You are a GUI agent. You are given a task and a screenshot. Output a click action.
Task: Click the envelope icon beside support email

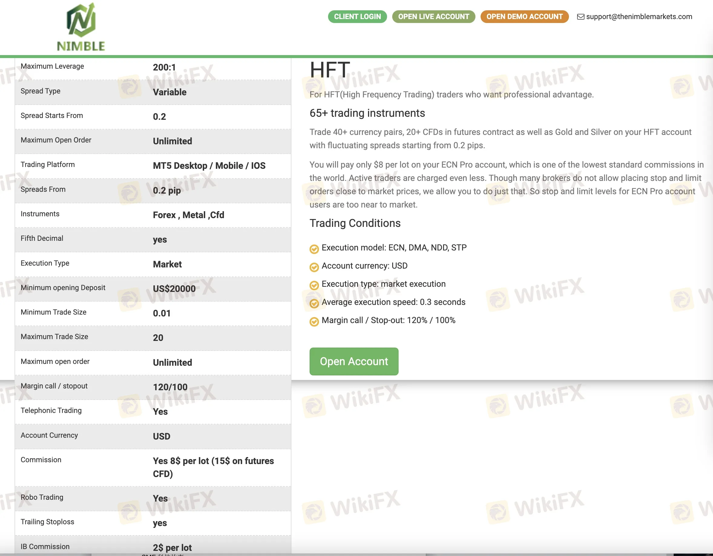[580, 17]
